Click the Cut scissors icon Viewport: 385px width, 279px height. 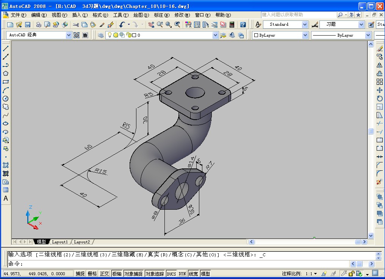(x=76, y=25)
